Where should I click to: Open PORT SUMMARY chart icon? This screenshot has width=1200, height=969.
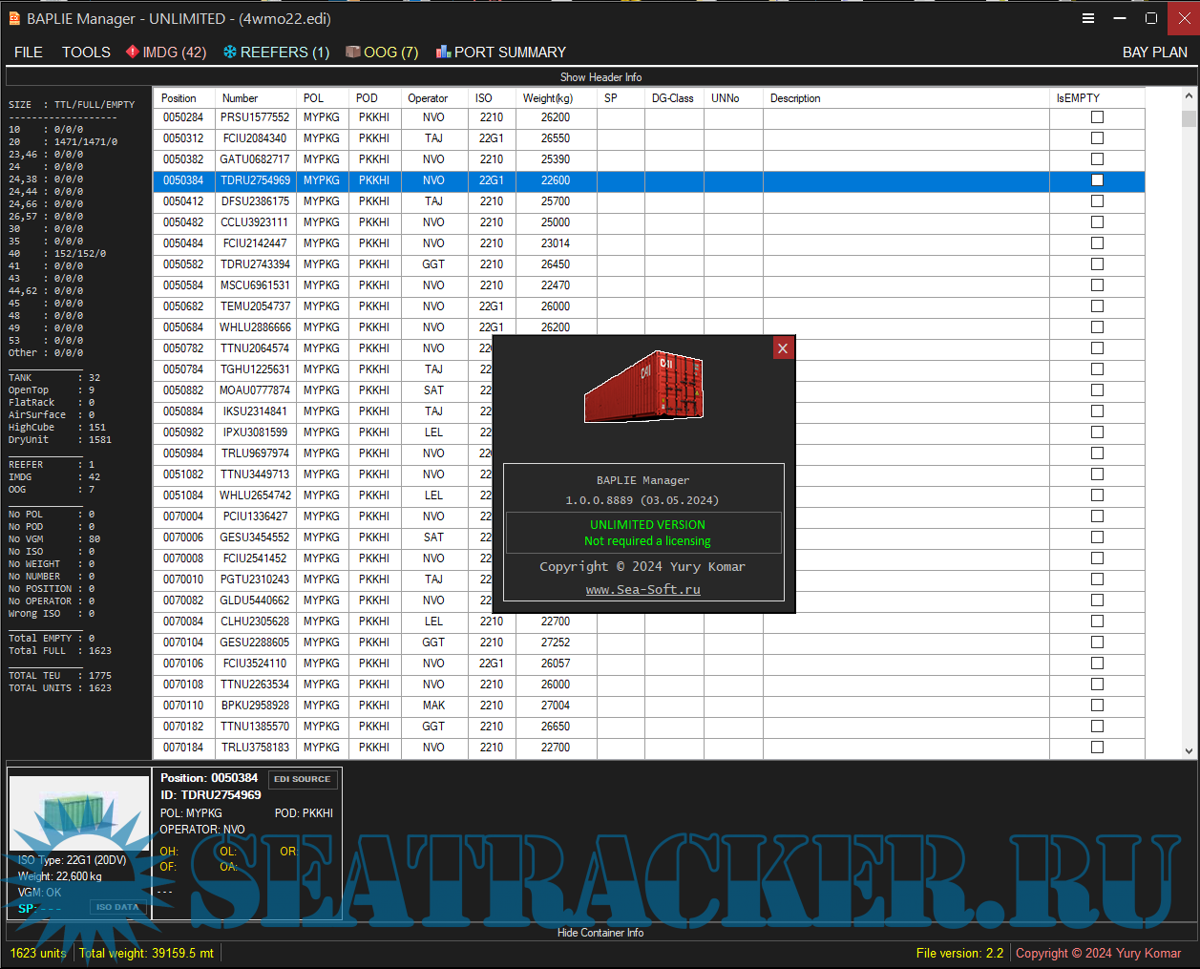click(443, 52)
